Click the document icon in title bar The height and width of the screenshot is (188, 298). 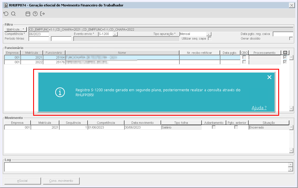[6, 5]
